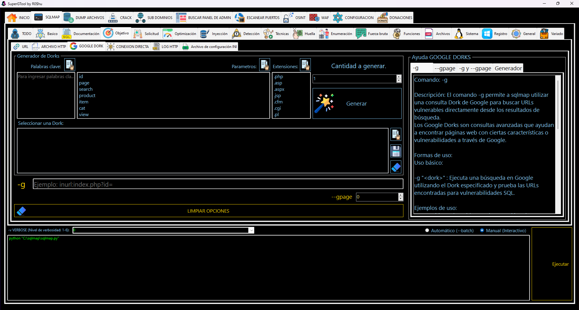Select '.aspx' in Extensiones list
This screenshot has width=579, height=310.
(279, 89)
